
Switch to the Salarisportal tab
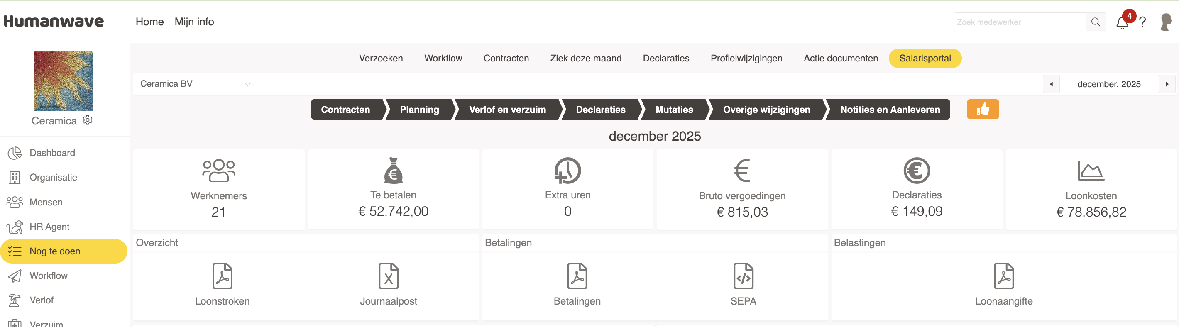pos(925,58)
